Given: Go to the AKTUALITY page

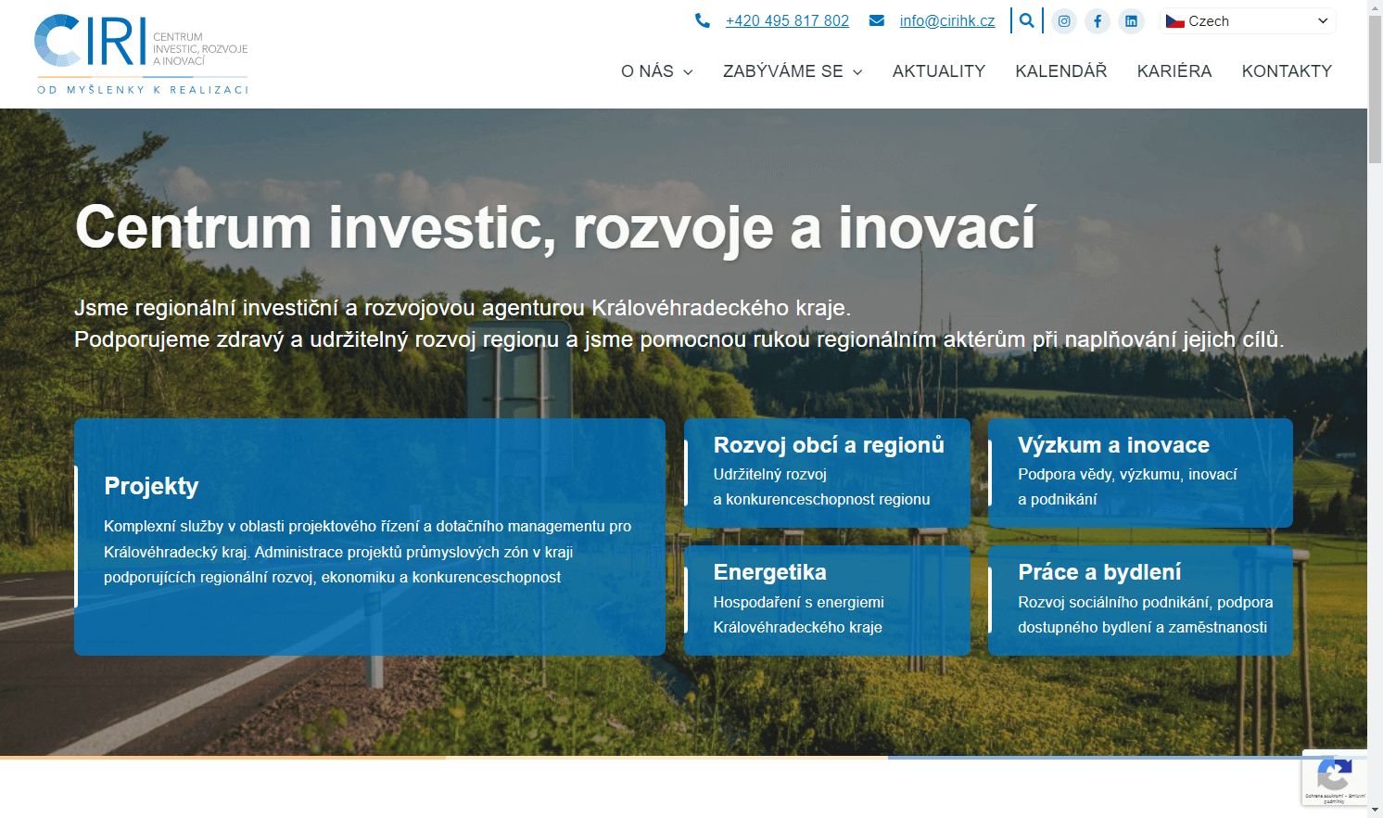Looking at the screenshot, I should 938,71.
